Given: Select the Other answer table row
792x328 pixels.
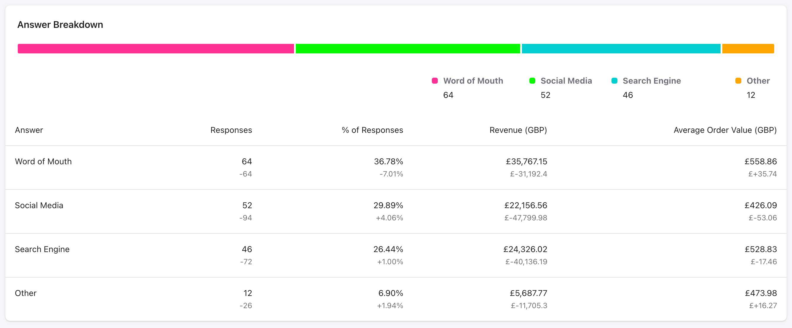Looking at the screenshot, I should 26,293.
